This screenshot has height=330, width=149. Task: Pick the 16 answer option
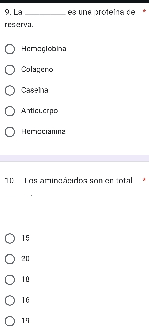[x=10, y=301]
